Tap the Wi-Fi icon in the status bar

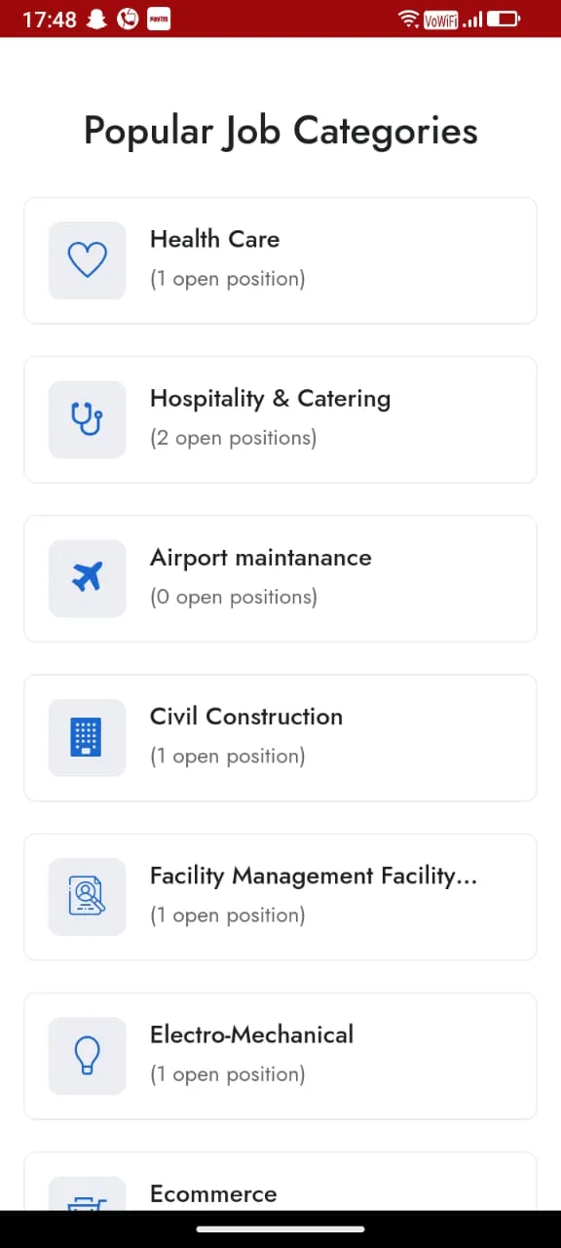409,19
